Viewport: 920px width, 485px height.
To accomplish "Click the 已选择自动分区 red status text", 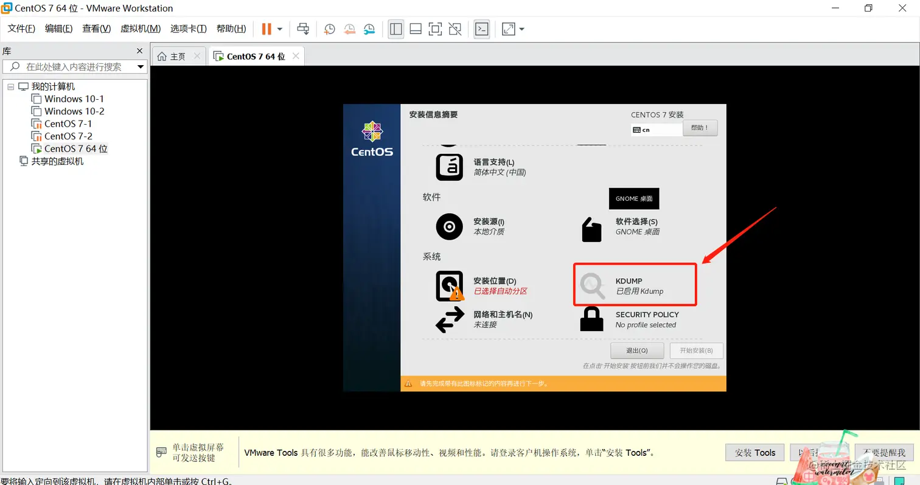I will (x=500, y=291).
